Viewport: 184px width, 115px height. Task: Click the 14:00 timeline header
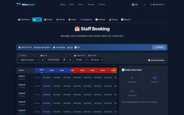coord(41,70)
